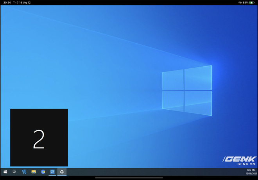Launch the GoTV app from taskbar
258x180 pixels.
24,172
